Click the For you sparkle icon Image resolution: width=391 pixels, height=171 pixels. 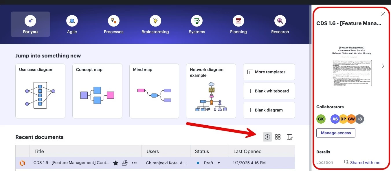click(x=30, y=21)
